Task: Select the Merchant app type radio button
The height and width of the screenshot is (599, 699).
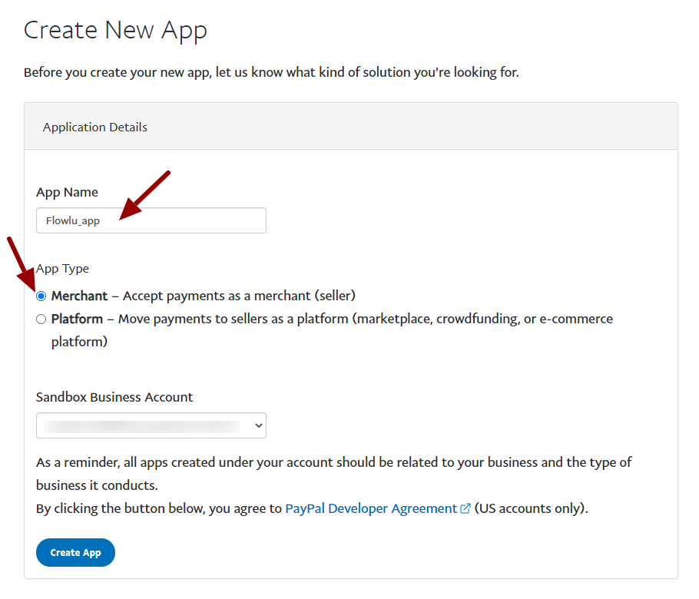Action: (41, 296)
